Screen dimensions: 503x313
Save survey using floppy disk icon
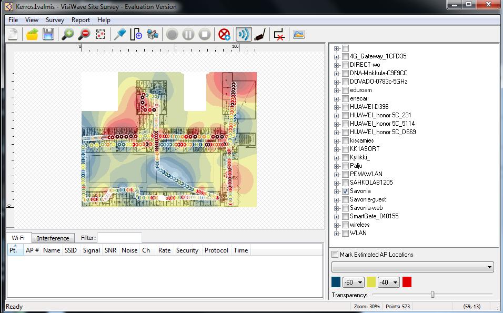[48, 34]
